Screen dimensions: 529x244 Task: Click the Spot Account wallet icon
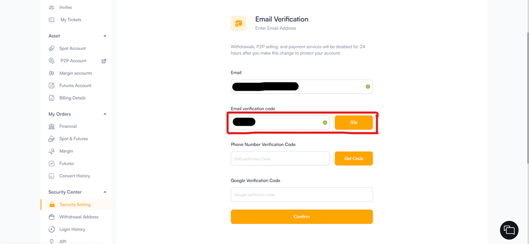click(x=52, y=48)
